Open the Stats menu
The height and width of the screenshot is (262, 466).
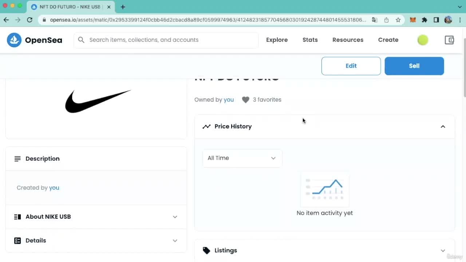click(x=310, y=40)
